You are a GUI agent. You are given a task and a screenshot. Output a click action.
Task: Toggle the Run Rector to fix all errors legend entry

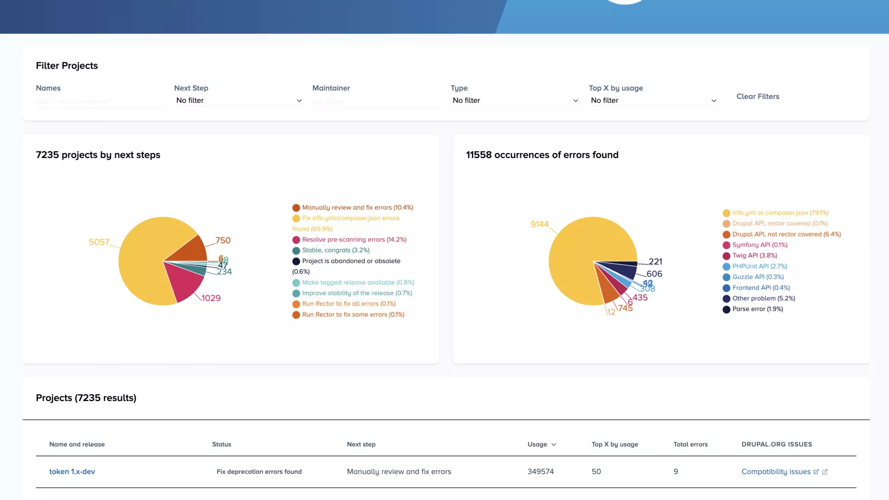tap(344, 304)
